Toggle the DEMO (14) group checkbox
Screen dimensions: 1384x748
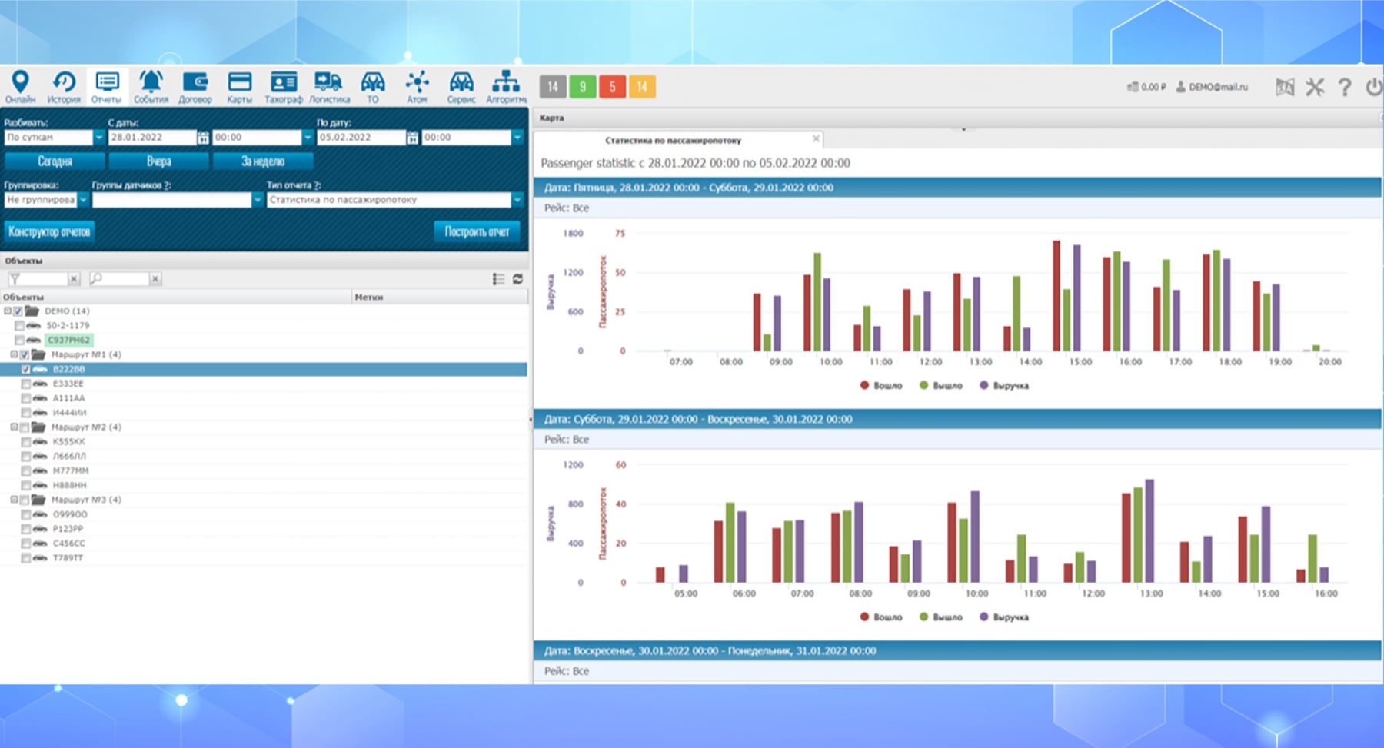pyautogui.click(x=18, y=311)
